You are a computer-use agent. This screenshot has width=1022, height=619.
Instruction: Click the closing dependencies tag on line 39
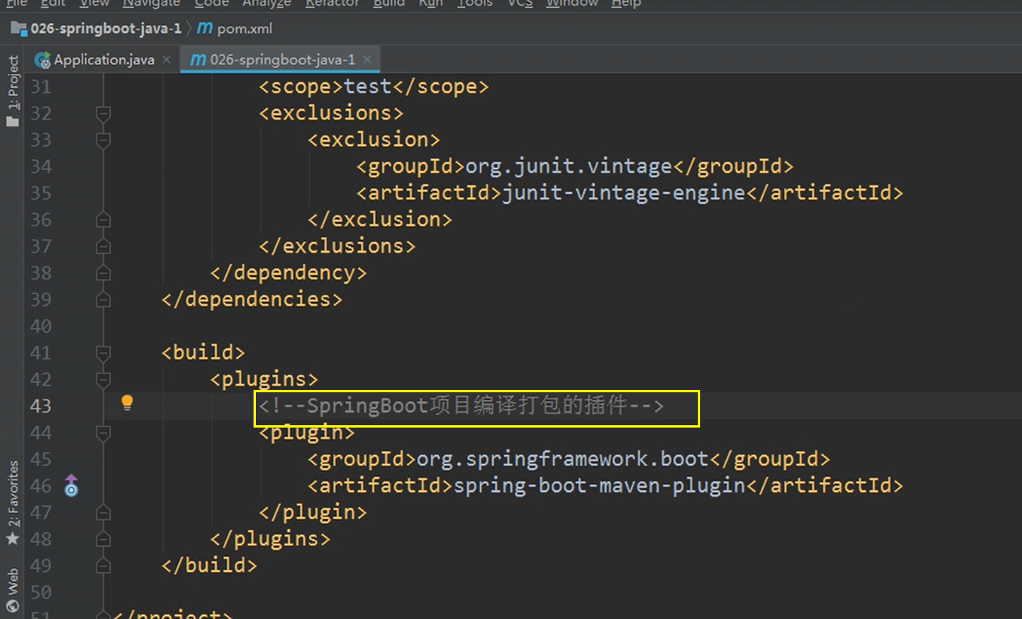(x=252, y=299)
